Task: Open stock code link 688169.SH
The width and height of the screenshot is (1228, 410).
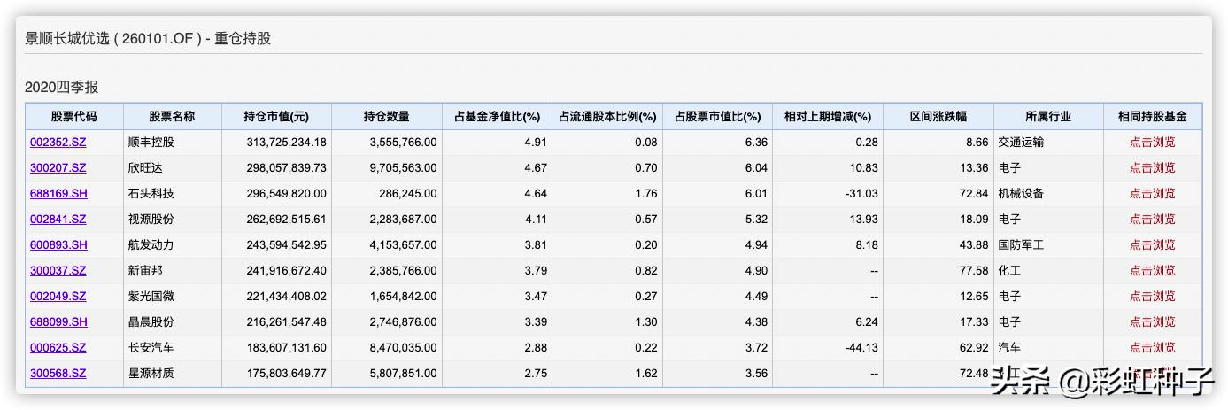Action: [58, 193]
